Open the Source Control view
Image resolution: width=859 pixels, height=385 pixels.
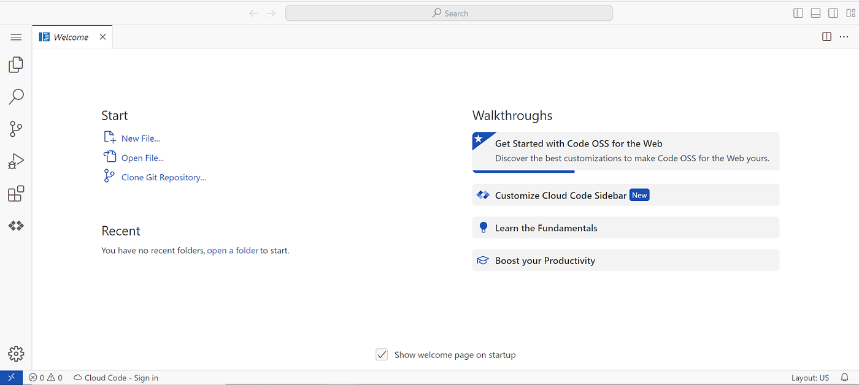(16, 129)
